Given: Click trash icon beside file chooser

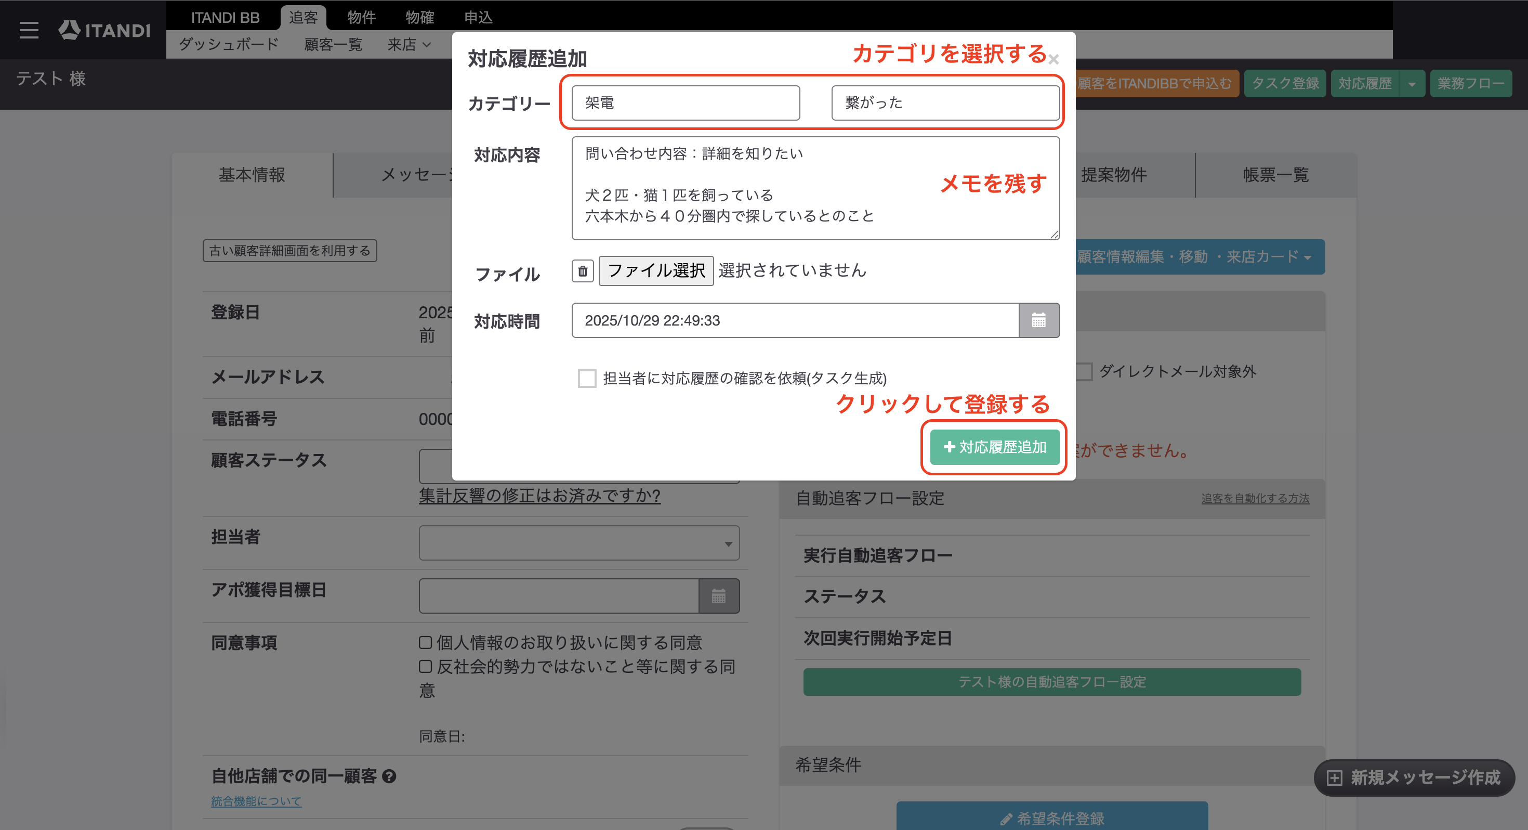Looking at the screenshot, I should 583,271.
